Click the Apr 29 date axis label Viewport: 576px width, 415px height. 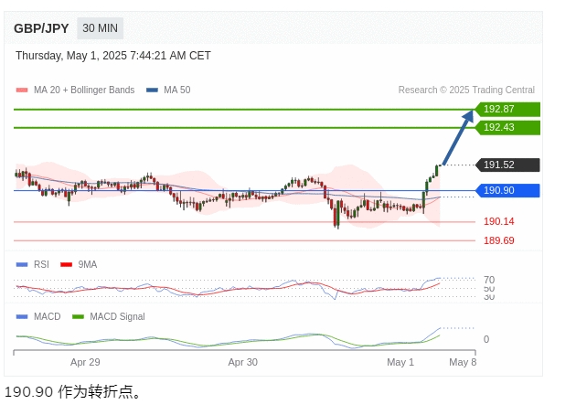tap(85, 362)
